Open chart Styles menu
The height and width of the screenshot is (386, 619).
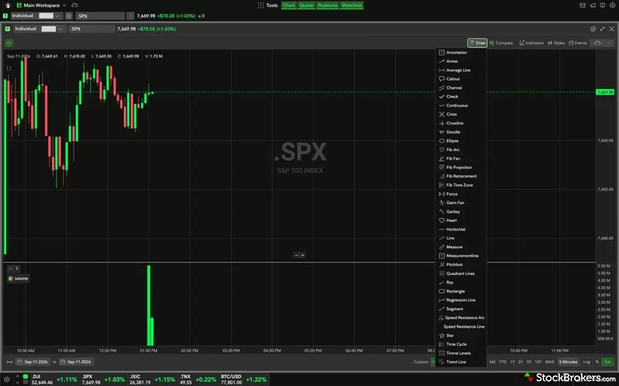point(556,43)
